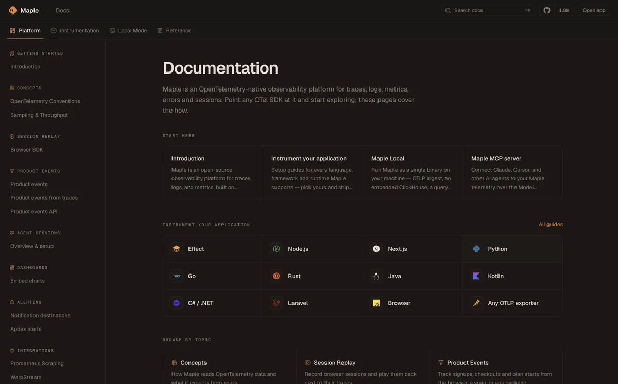The height and width of the screenshot is (384, 618).
Task: Open the Maple MCP server card
Action: click(x=512, y=173)
